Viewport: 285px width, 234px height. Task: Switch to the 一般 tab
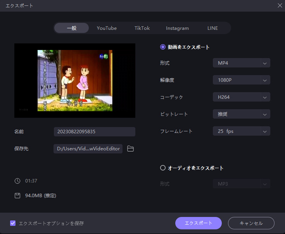72,28
